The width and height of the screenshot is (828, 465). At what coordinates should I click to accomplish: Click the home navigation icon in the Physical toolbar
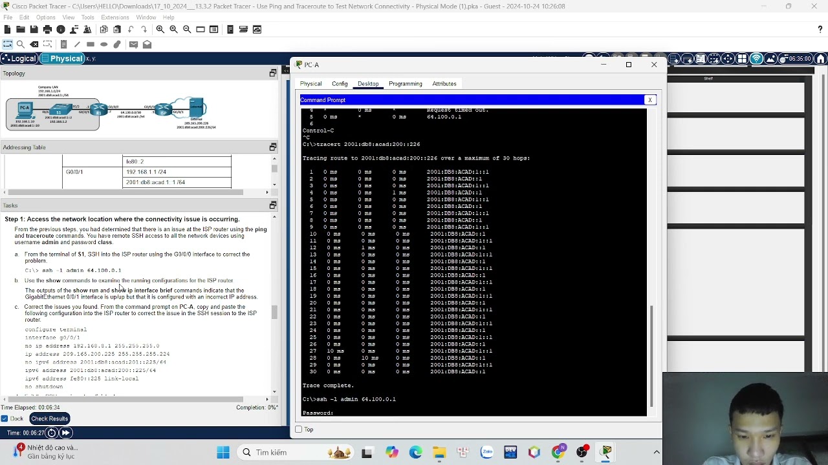(x=821, y=59)
